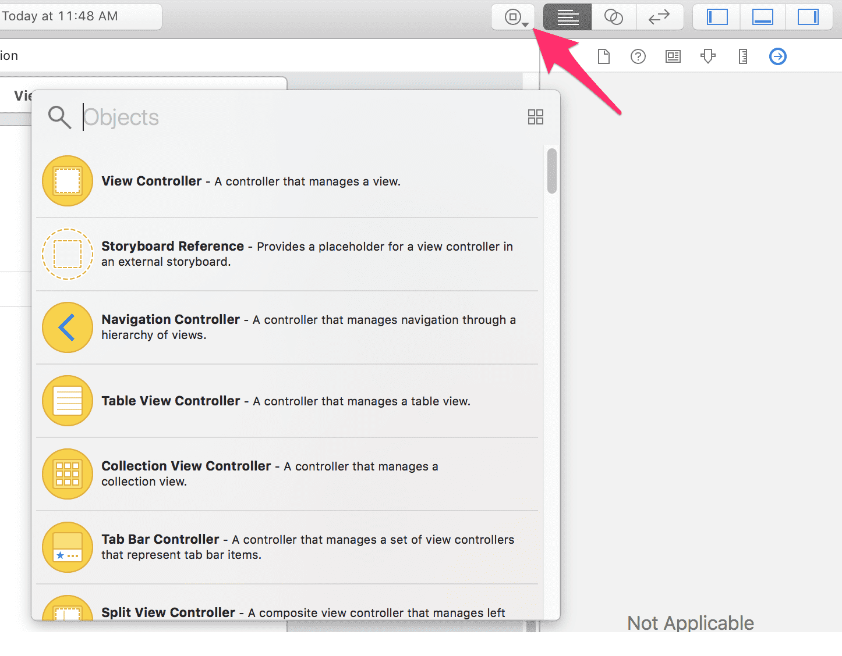The image size is (842, 656).
Task: Click the Table View Controller label
Action: [171, 401]
